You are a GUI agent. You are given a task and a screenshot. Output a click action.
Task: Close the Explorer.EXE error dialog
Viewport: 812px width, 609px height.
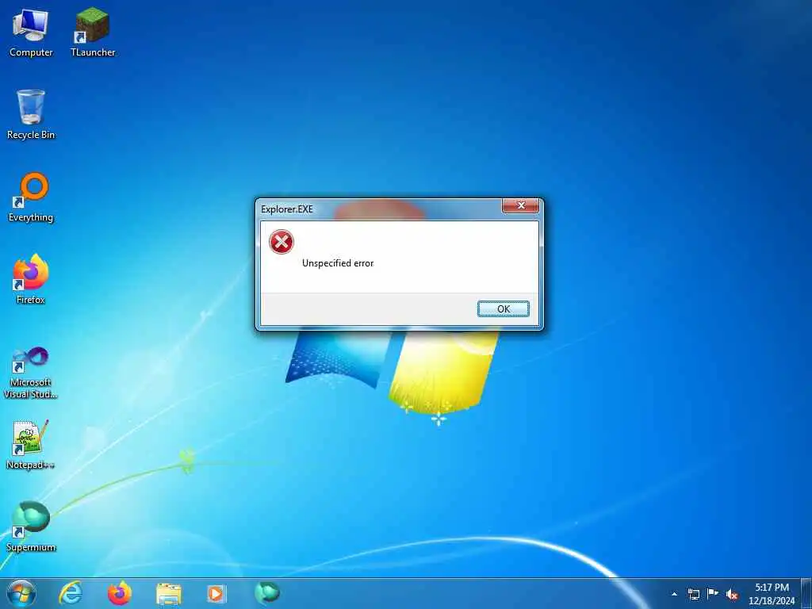click(x=520, y=205)
